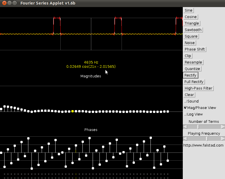Choose the Triangle waveform
The image size is (225, 179).
192,23
